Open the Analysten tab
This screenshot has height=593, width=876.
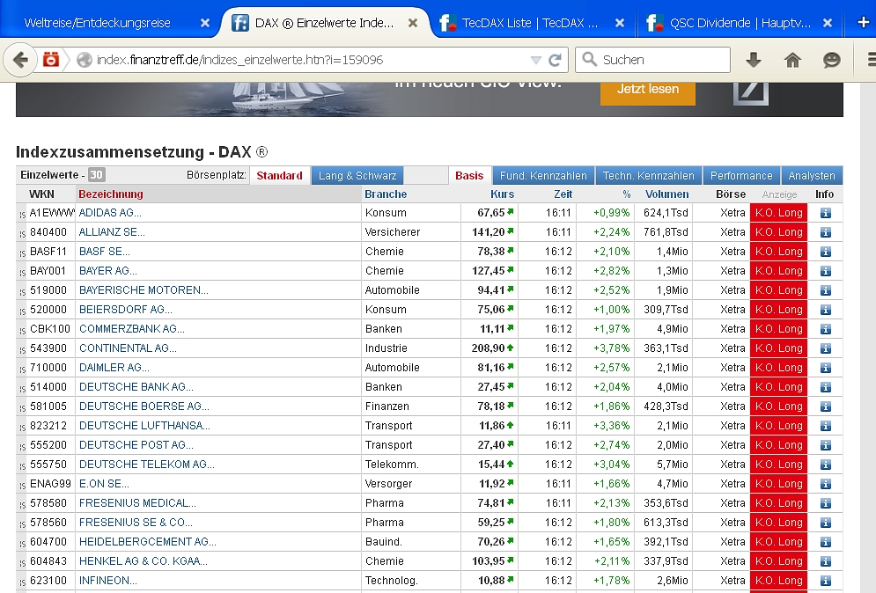tap(812, 175)
